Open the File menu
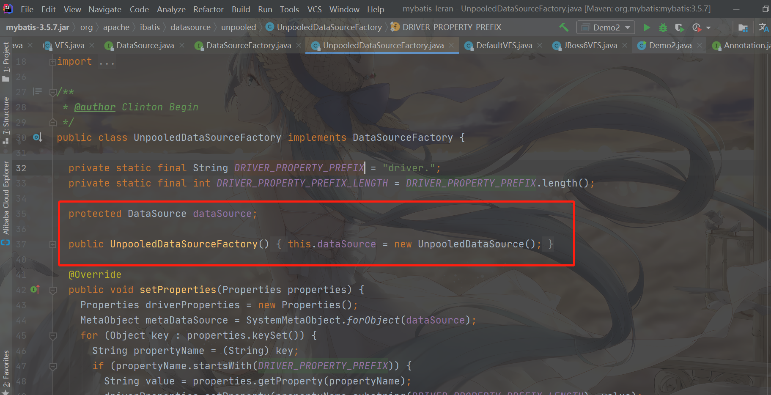Viewport: 771px width, 395px height. [x=27, y=9]
